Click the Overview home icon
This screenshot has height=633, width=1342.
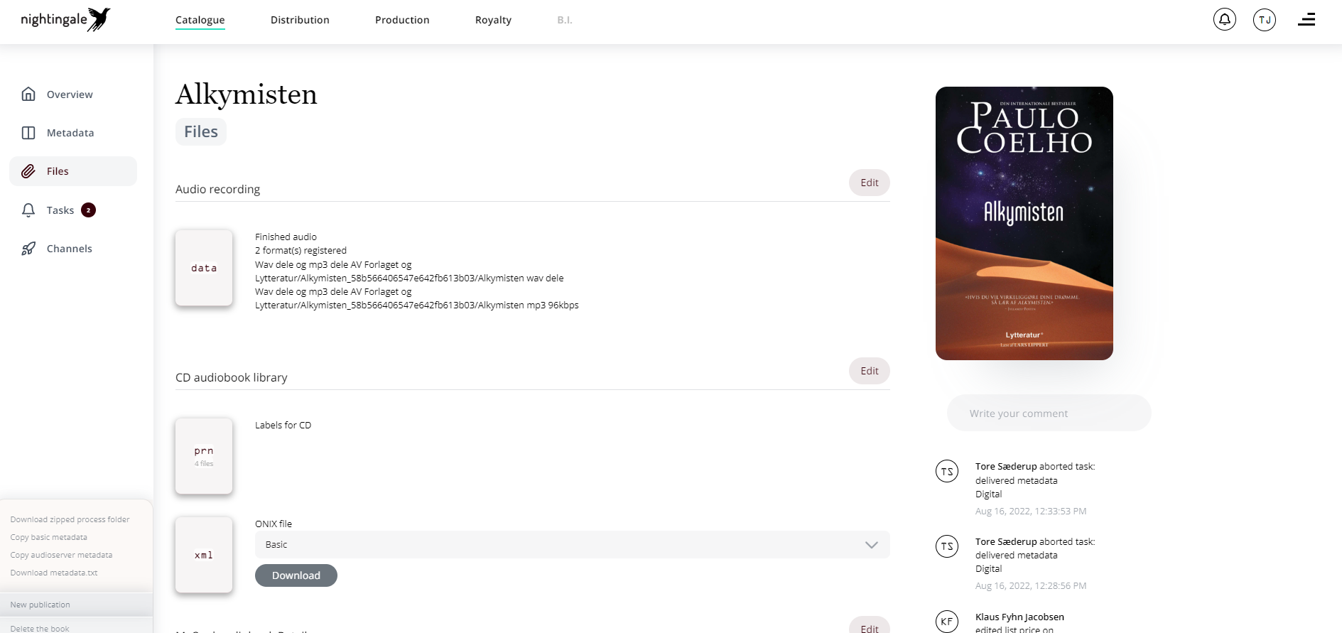coord(28,94)
